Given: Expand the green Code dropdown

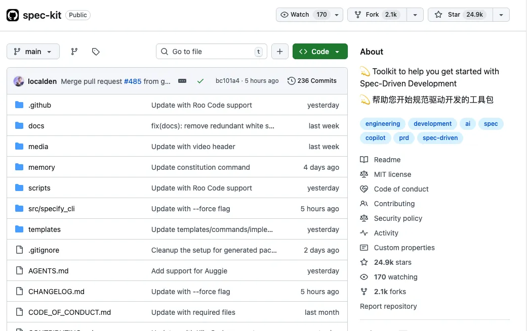Looking at the screenshot, I should (320, 52).
